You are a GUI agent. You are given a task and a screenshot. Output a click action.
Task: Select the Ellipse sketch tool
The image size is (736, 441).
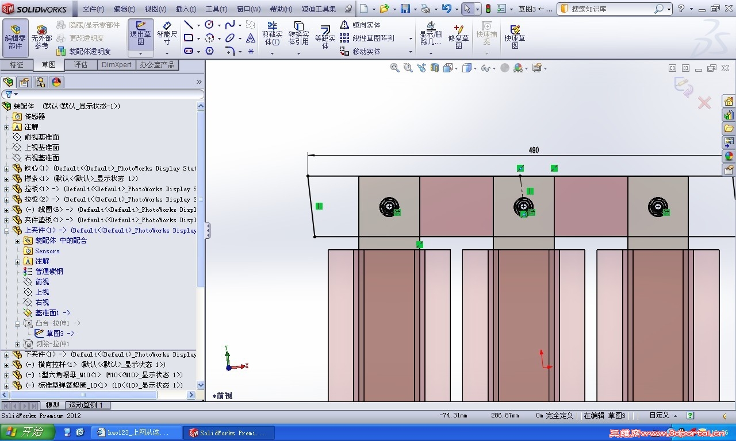[x=230, y=38]
